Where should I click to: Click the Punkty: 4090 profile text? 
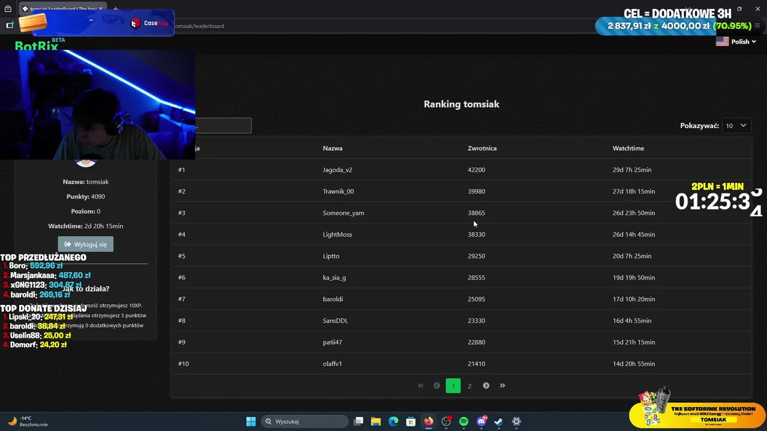(x=86, y=196)
